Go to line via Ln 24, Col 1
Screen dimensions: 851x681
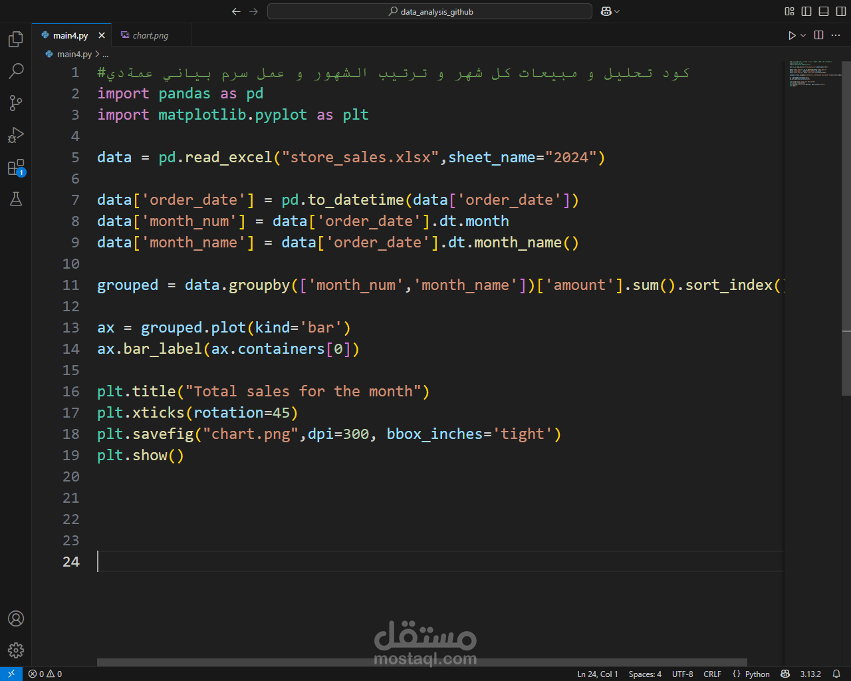coord(598,674)
